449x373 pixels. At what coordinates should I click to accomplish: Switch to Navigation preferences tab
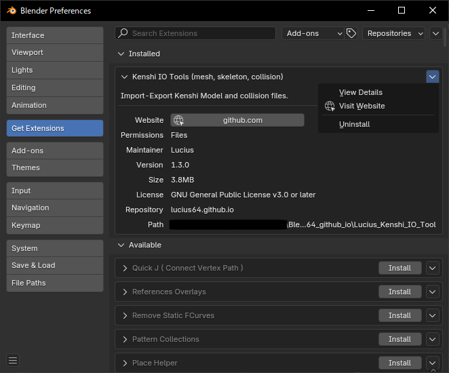pyautogui.click(x=55, y=208)
